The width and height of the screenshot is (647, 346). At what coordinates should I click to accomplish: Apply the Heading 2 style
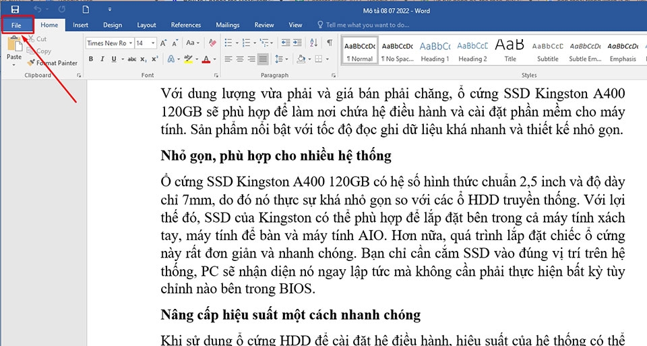472,52
